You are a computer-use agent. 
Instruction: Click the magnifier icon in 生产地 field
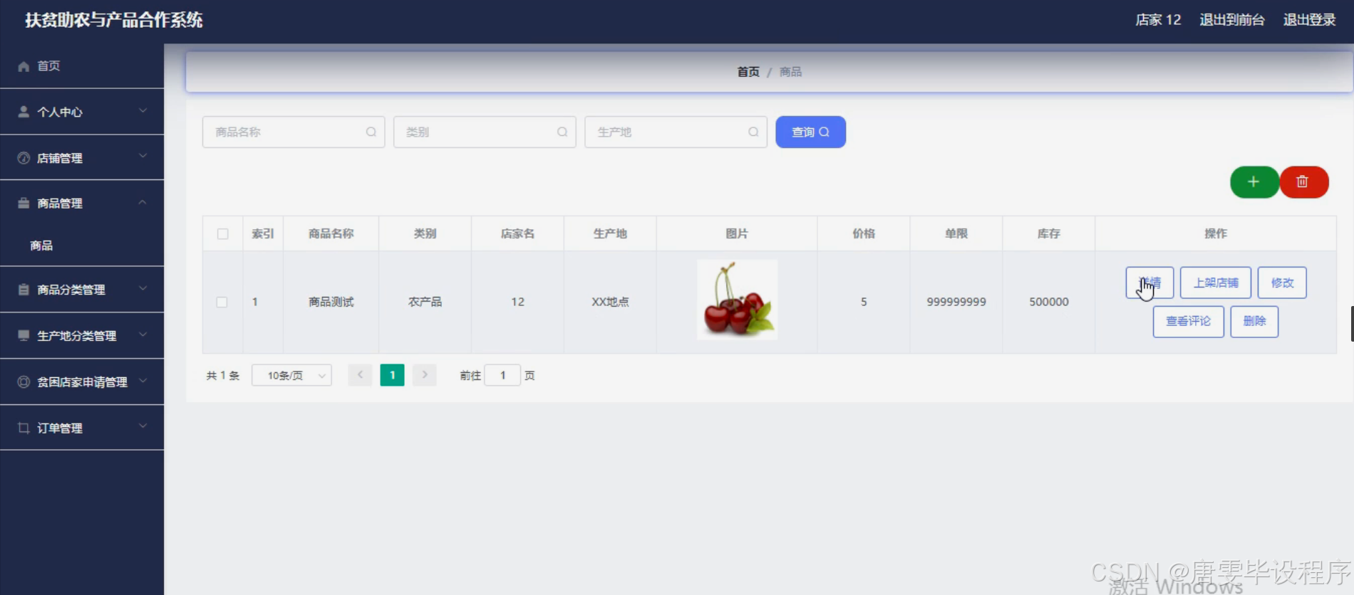point(753,132)
